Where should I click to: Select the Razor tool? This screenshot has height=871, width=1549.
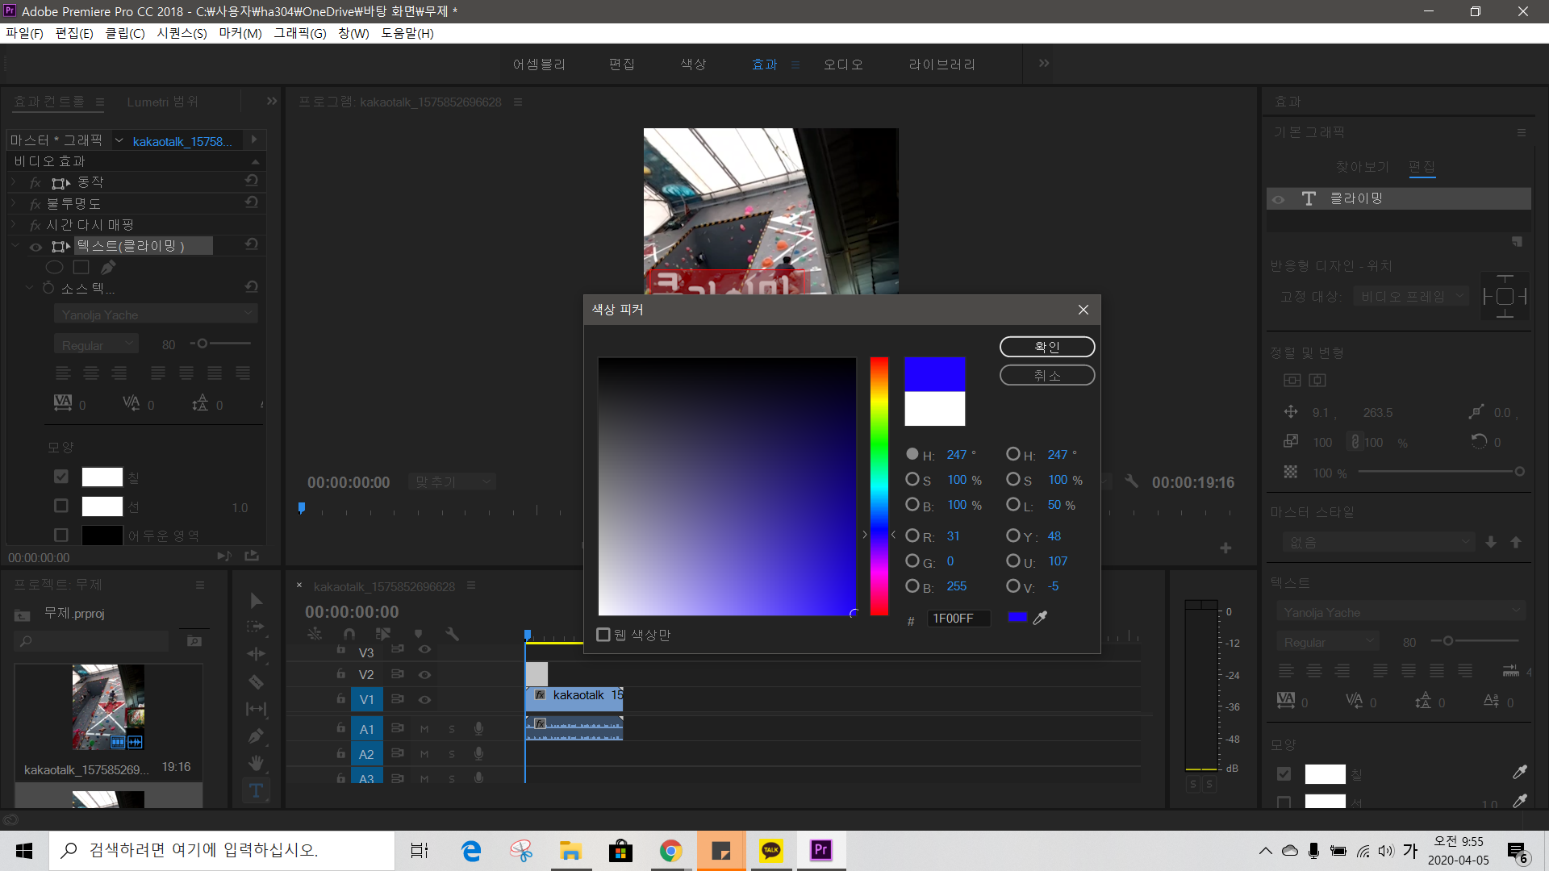[256, 682]
